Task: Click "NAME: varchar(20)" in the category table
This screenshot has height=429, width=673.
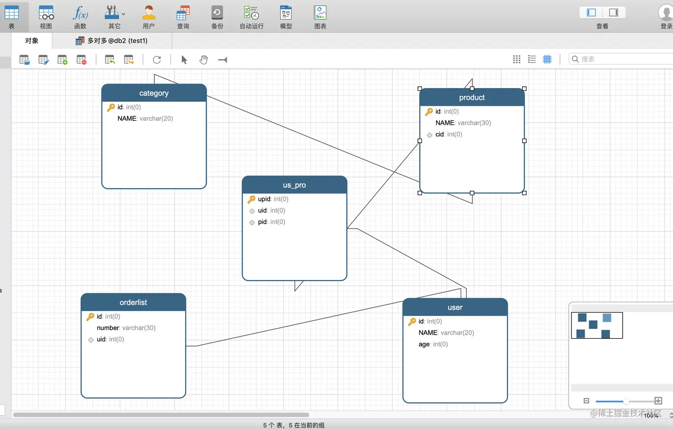Action: (x=145, y=119)
